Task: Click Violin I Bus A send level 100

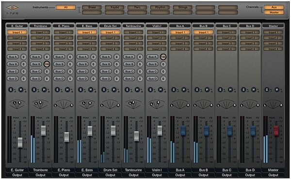Action: (x=163, y=57)
